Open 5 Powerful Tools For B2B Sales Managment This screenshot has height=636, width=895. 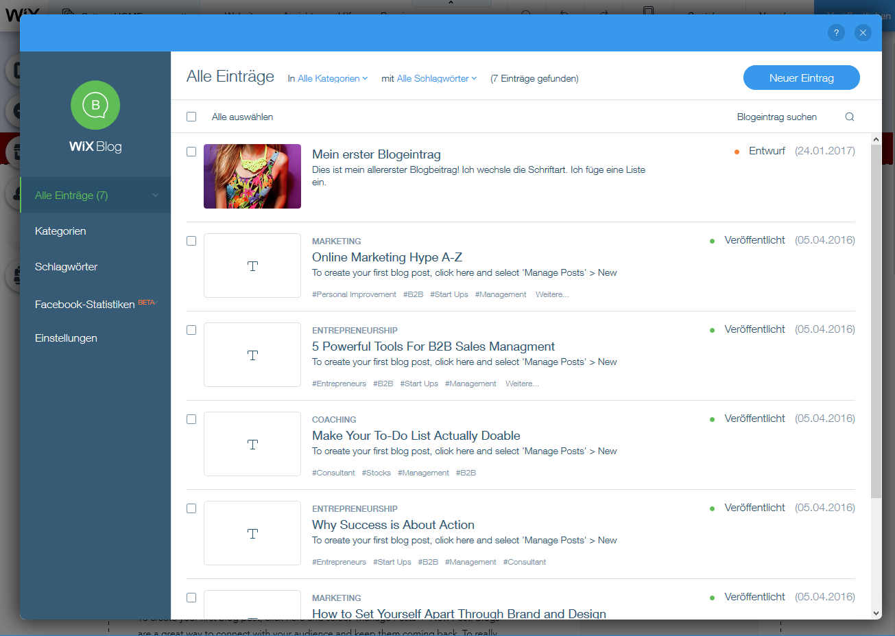click(x=433, y=346)
